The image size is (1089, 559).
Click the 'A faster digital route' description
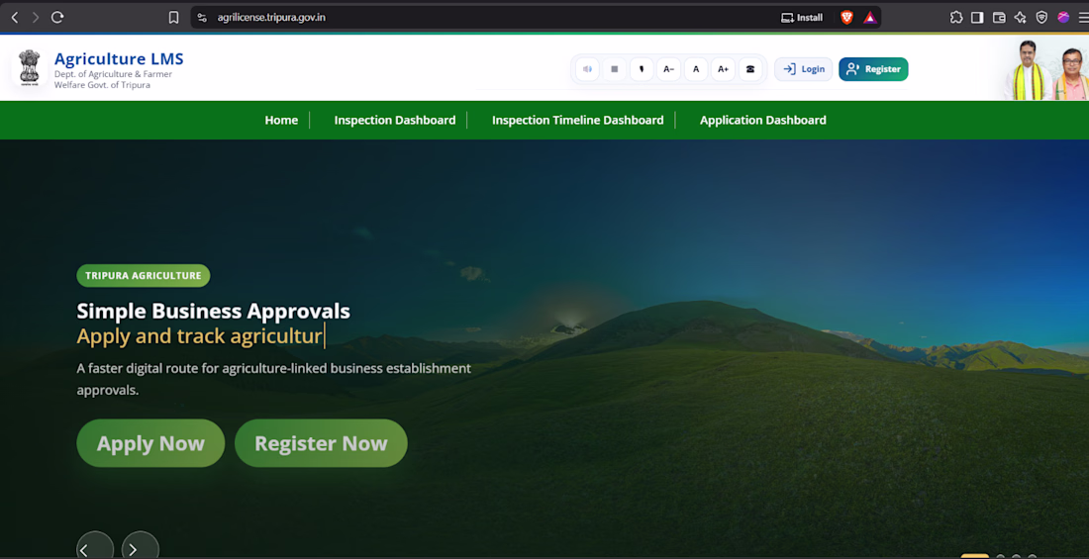click(x=273, y=379)
